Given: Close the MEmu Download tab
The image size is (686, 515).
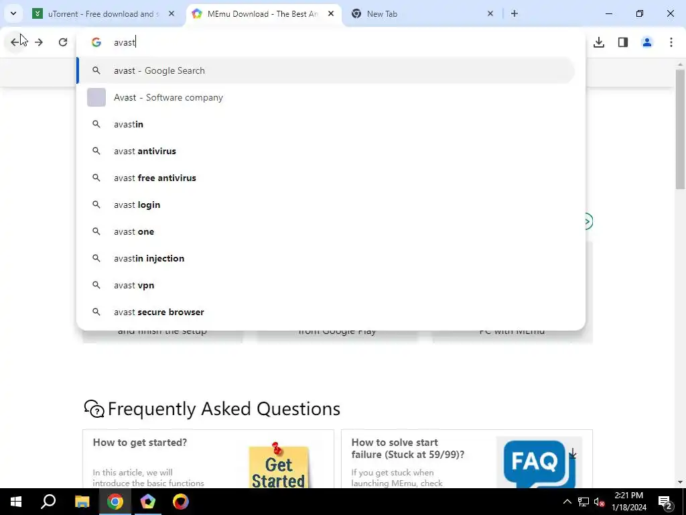Looking at the screenshot, I should (331, 13).
